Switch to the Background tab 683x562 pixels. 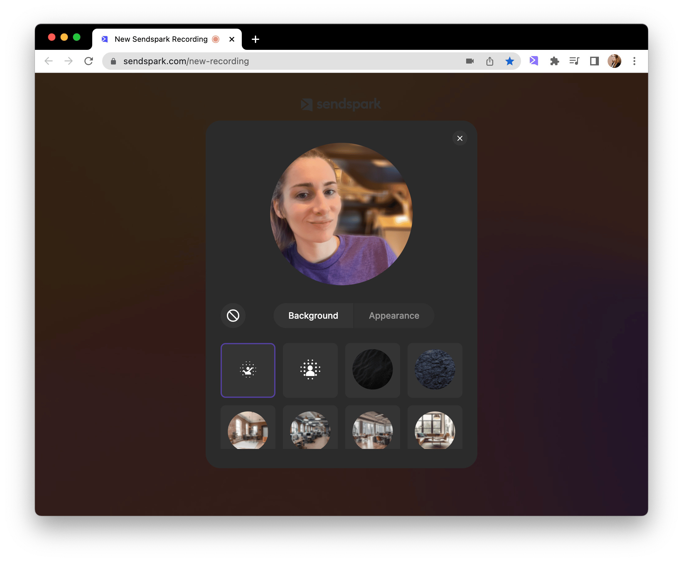(x=313, y=315)
